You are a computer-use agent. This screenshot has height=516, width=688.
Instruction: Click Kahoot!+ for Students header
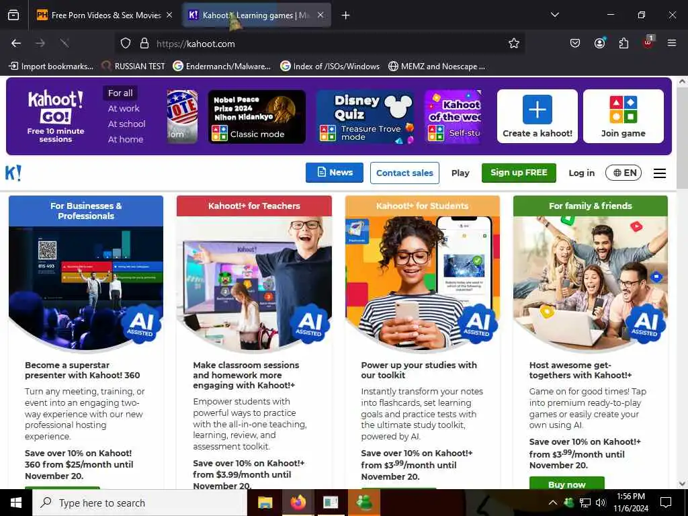pos(422,206)
